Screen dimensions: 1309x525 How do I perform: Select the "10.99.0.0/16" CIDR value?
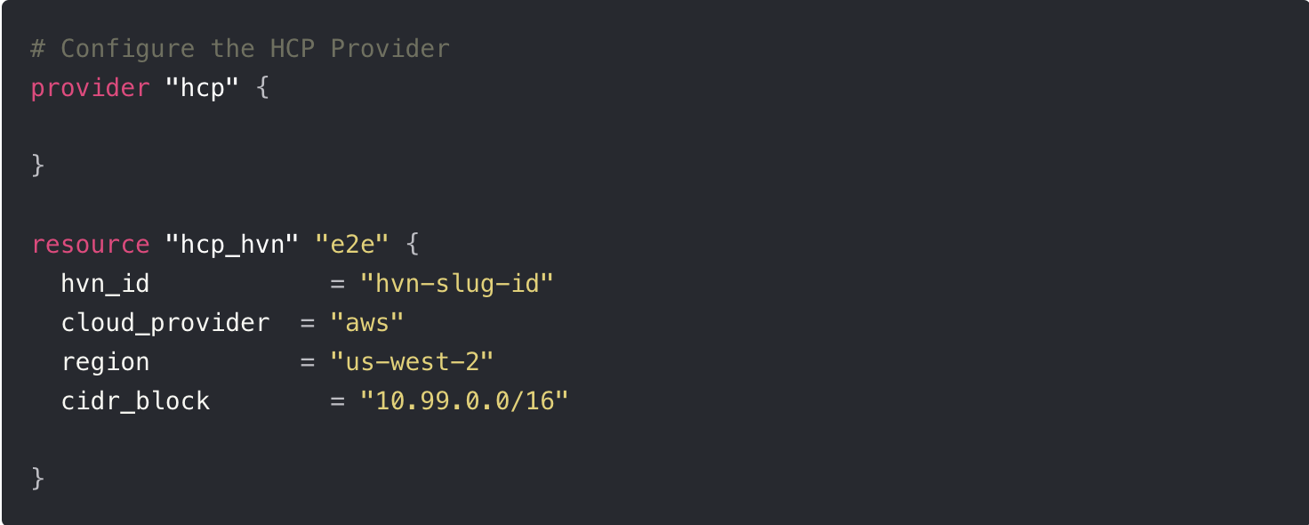pyautogui.click(x=464, y=401)
